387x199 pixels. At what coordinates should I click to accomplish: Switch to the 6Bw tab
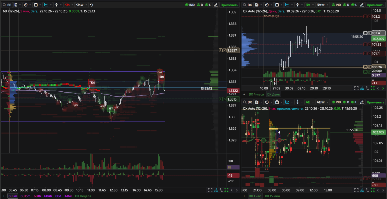(x=68, y=196)
